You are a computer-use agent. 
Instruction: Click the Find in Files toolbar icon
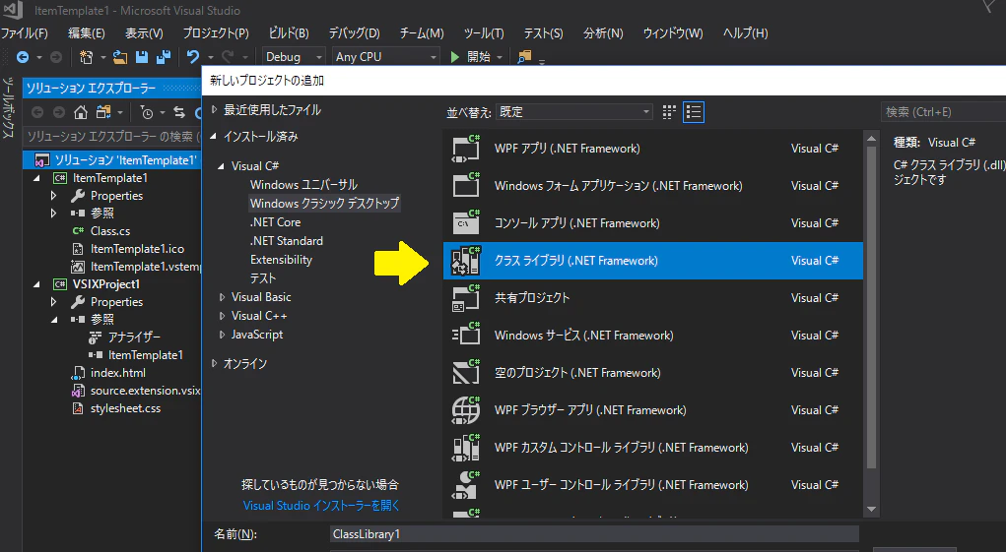click(524, 57)
